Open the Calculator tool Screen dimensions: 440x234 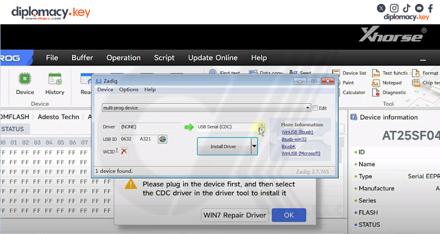click(x=353, y=92)
